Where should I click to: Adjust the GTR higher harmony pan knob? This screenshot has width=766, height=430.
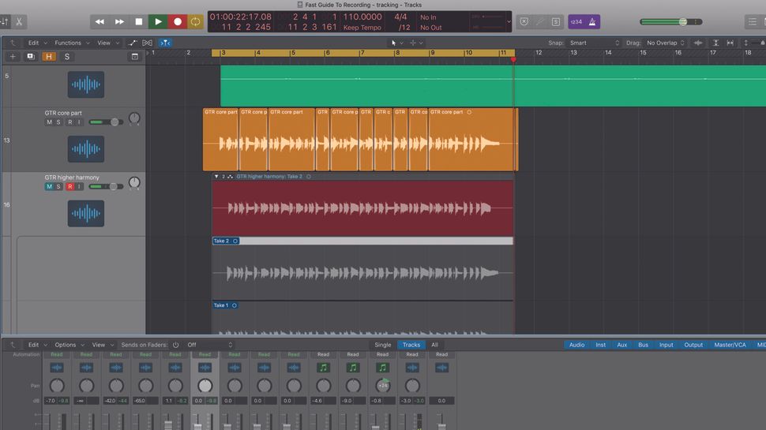pyautogui.click(x=134, y=183)
